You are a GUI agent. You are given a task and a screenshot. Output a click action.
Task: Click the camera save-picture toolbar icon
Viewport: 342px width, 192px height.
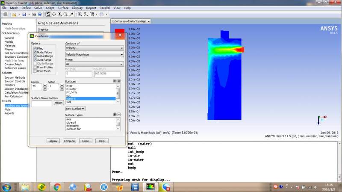[x=34, y=15]
